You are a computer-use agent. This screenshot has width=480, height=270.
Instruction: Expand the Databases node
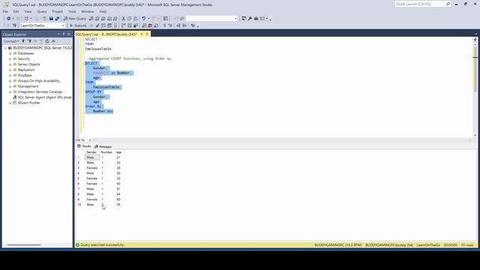[x=10, y=53]
